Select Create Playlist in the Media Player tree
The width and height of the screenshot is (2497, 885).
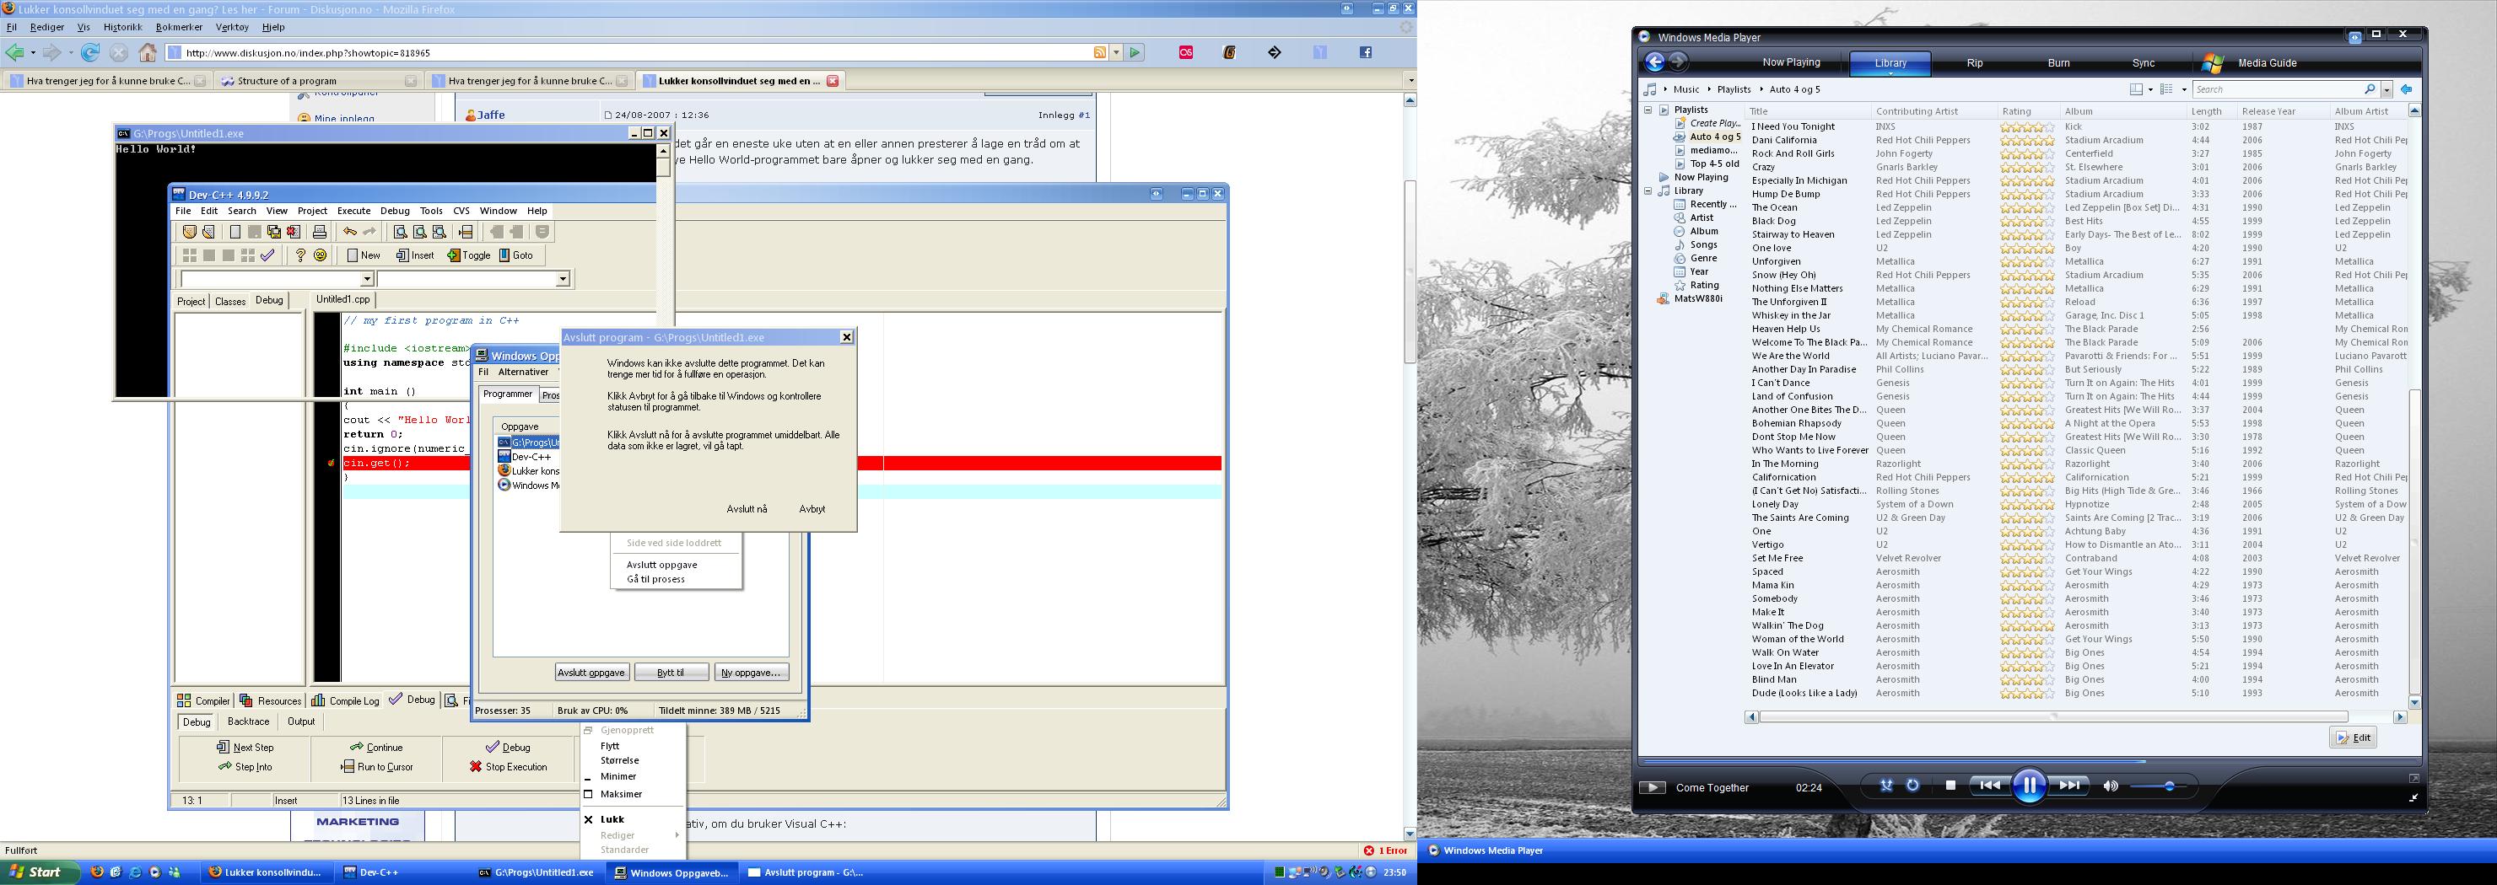pos(1715,123)
